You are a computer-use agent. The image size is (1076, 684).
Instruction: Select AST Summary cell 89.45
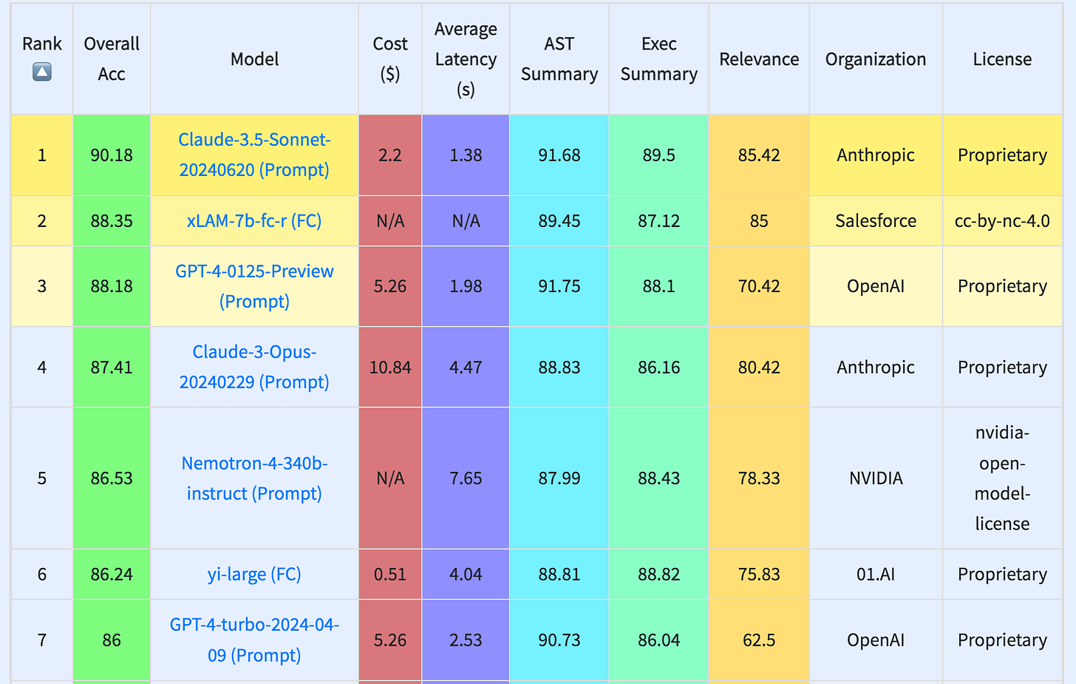pos(559,220)
